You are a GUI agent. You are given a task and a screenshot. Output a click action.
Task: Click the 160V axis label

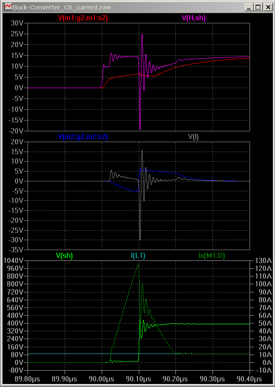tap(16, 347)
